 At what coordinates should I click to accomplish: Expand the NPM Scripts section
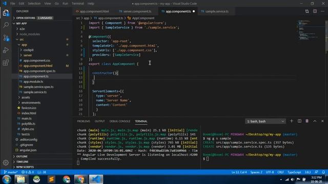pos(42,167)
